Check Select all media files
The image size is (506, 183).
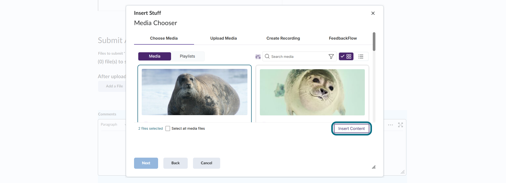tap(168, 129)
